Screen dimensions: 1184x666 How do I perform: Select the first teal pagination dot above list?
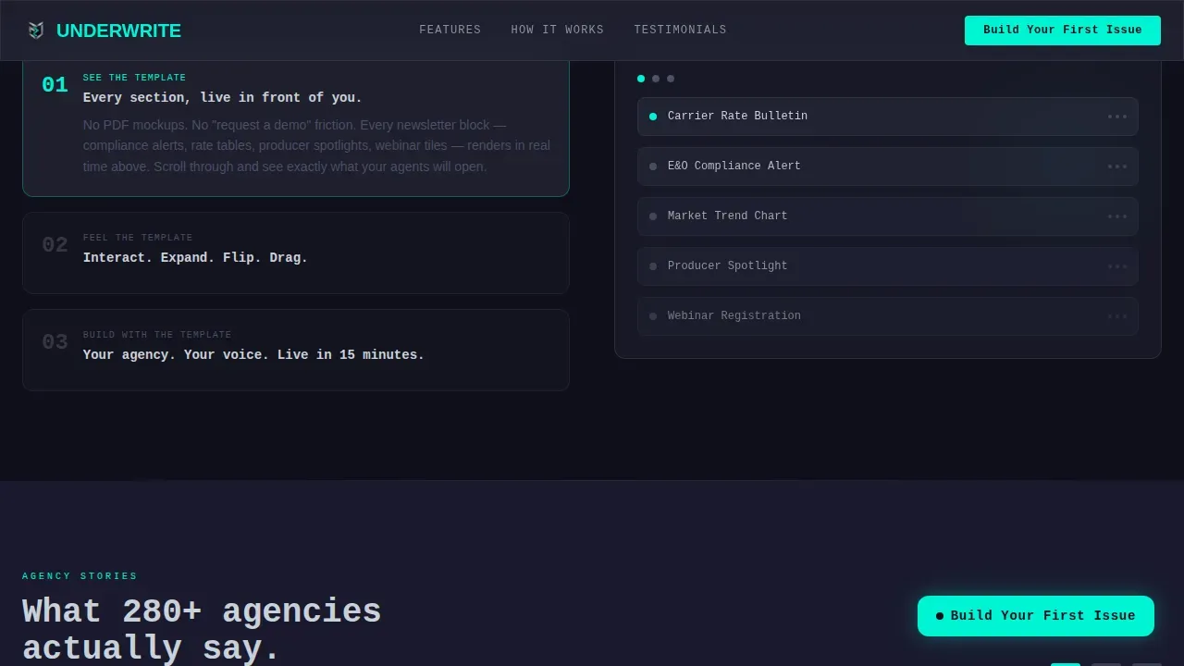coord(641,79)
